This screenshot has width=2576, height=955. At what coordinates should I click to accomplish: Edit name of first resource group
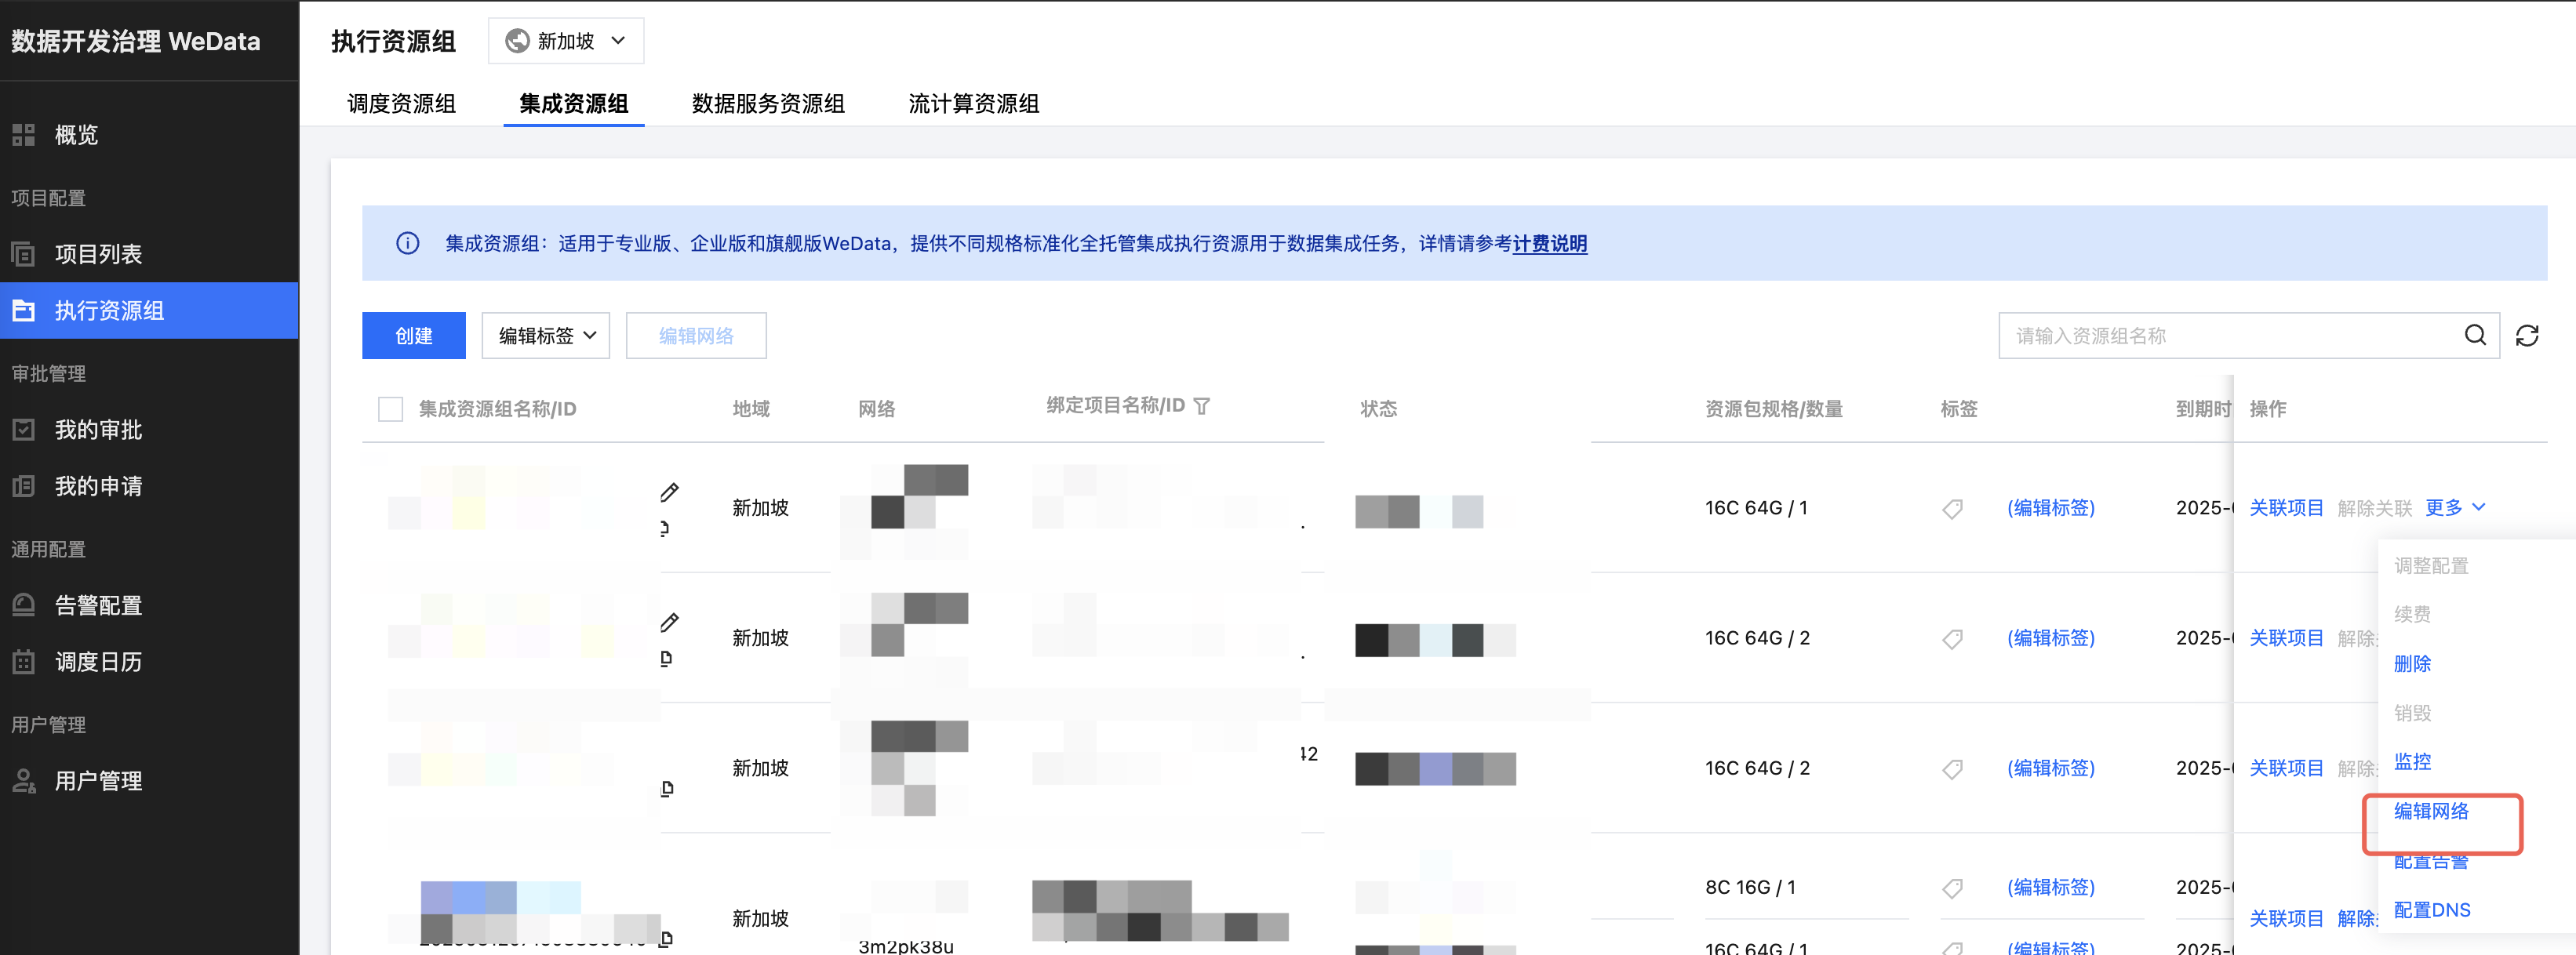pos(670,492)
